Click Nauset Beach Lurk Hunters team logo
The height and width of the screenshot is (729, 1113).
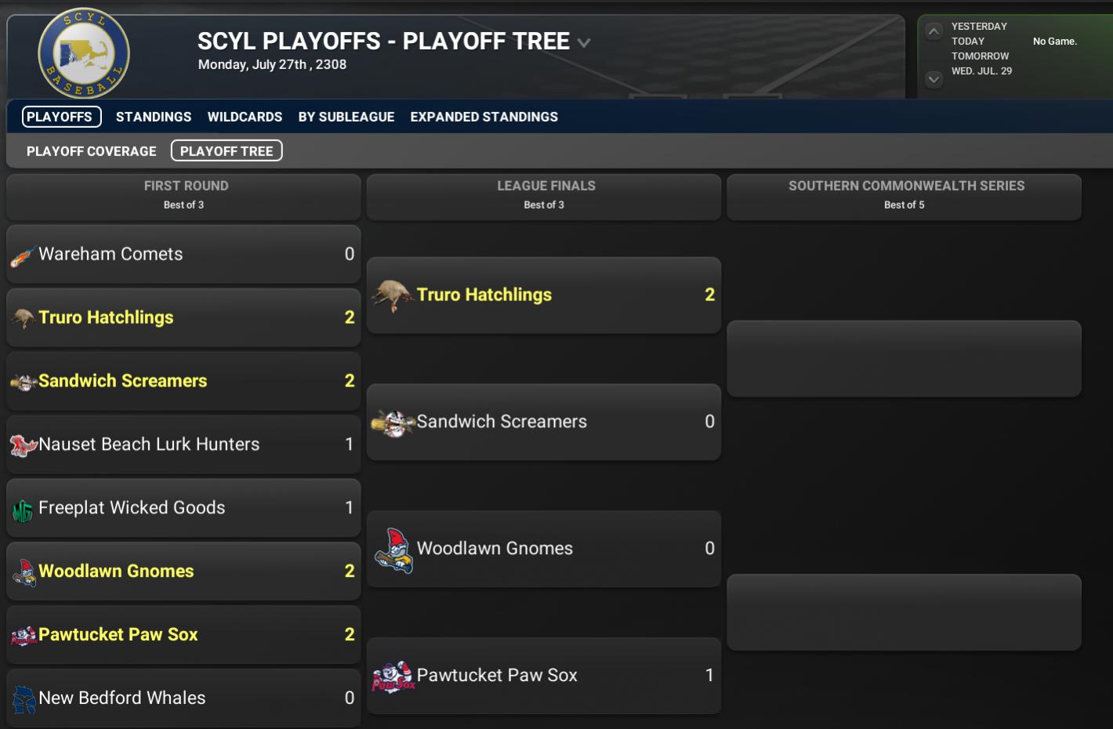click(x=23, y=445)
